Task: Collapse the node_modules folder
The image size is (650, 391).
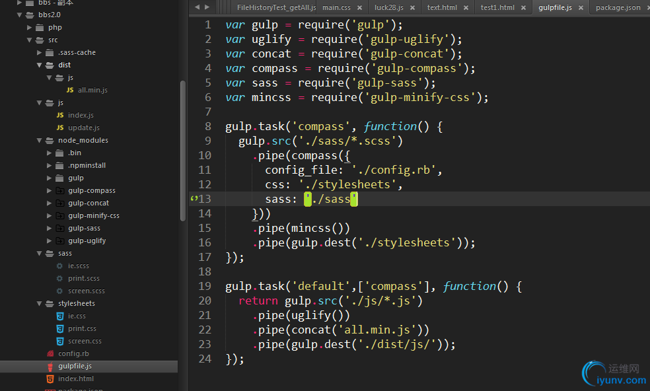Action: click(x=40, y=140)
